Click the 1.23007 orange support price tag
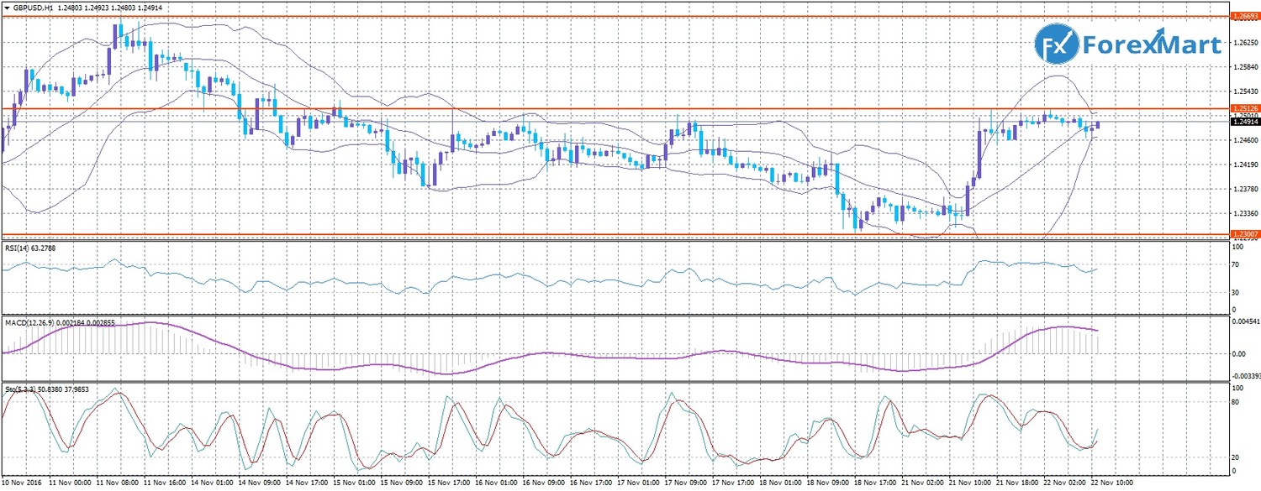This screenshot has height=491, width=1261. click(1244, 233)
